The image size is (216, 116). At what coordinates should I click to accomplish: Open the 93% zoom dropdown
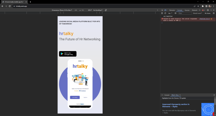point(90,10)
